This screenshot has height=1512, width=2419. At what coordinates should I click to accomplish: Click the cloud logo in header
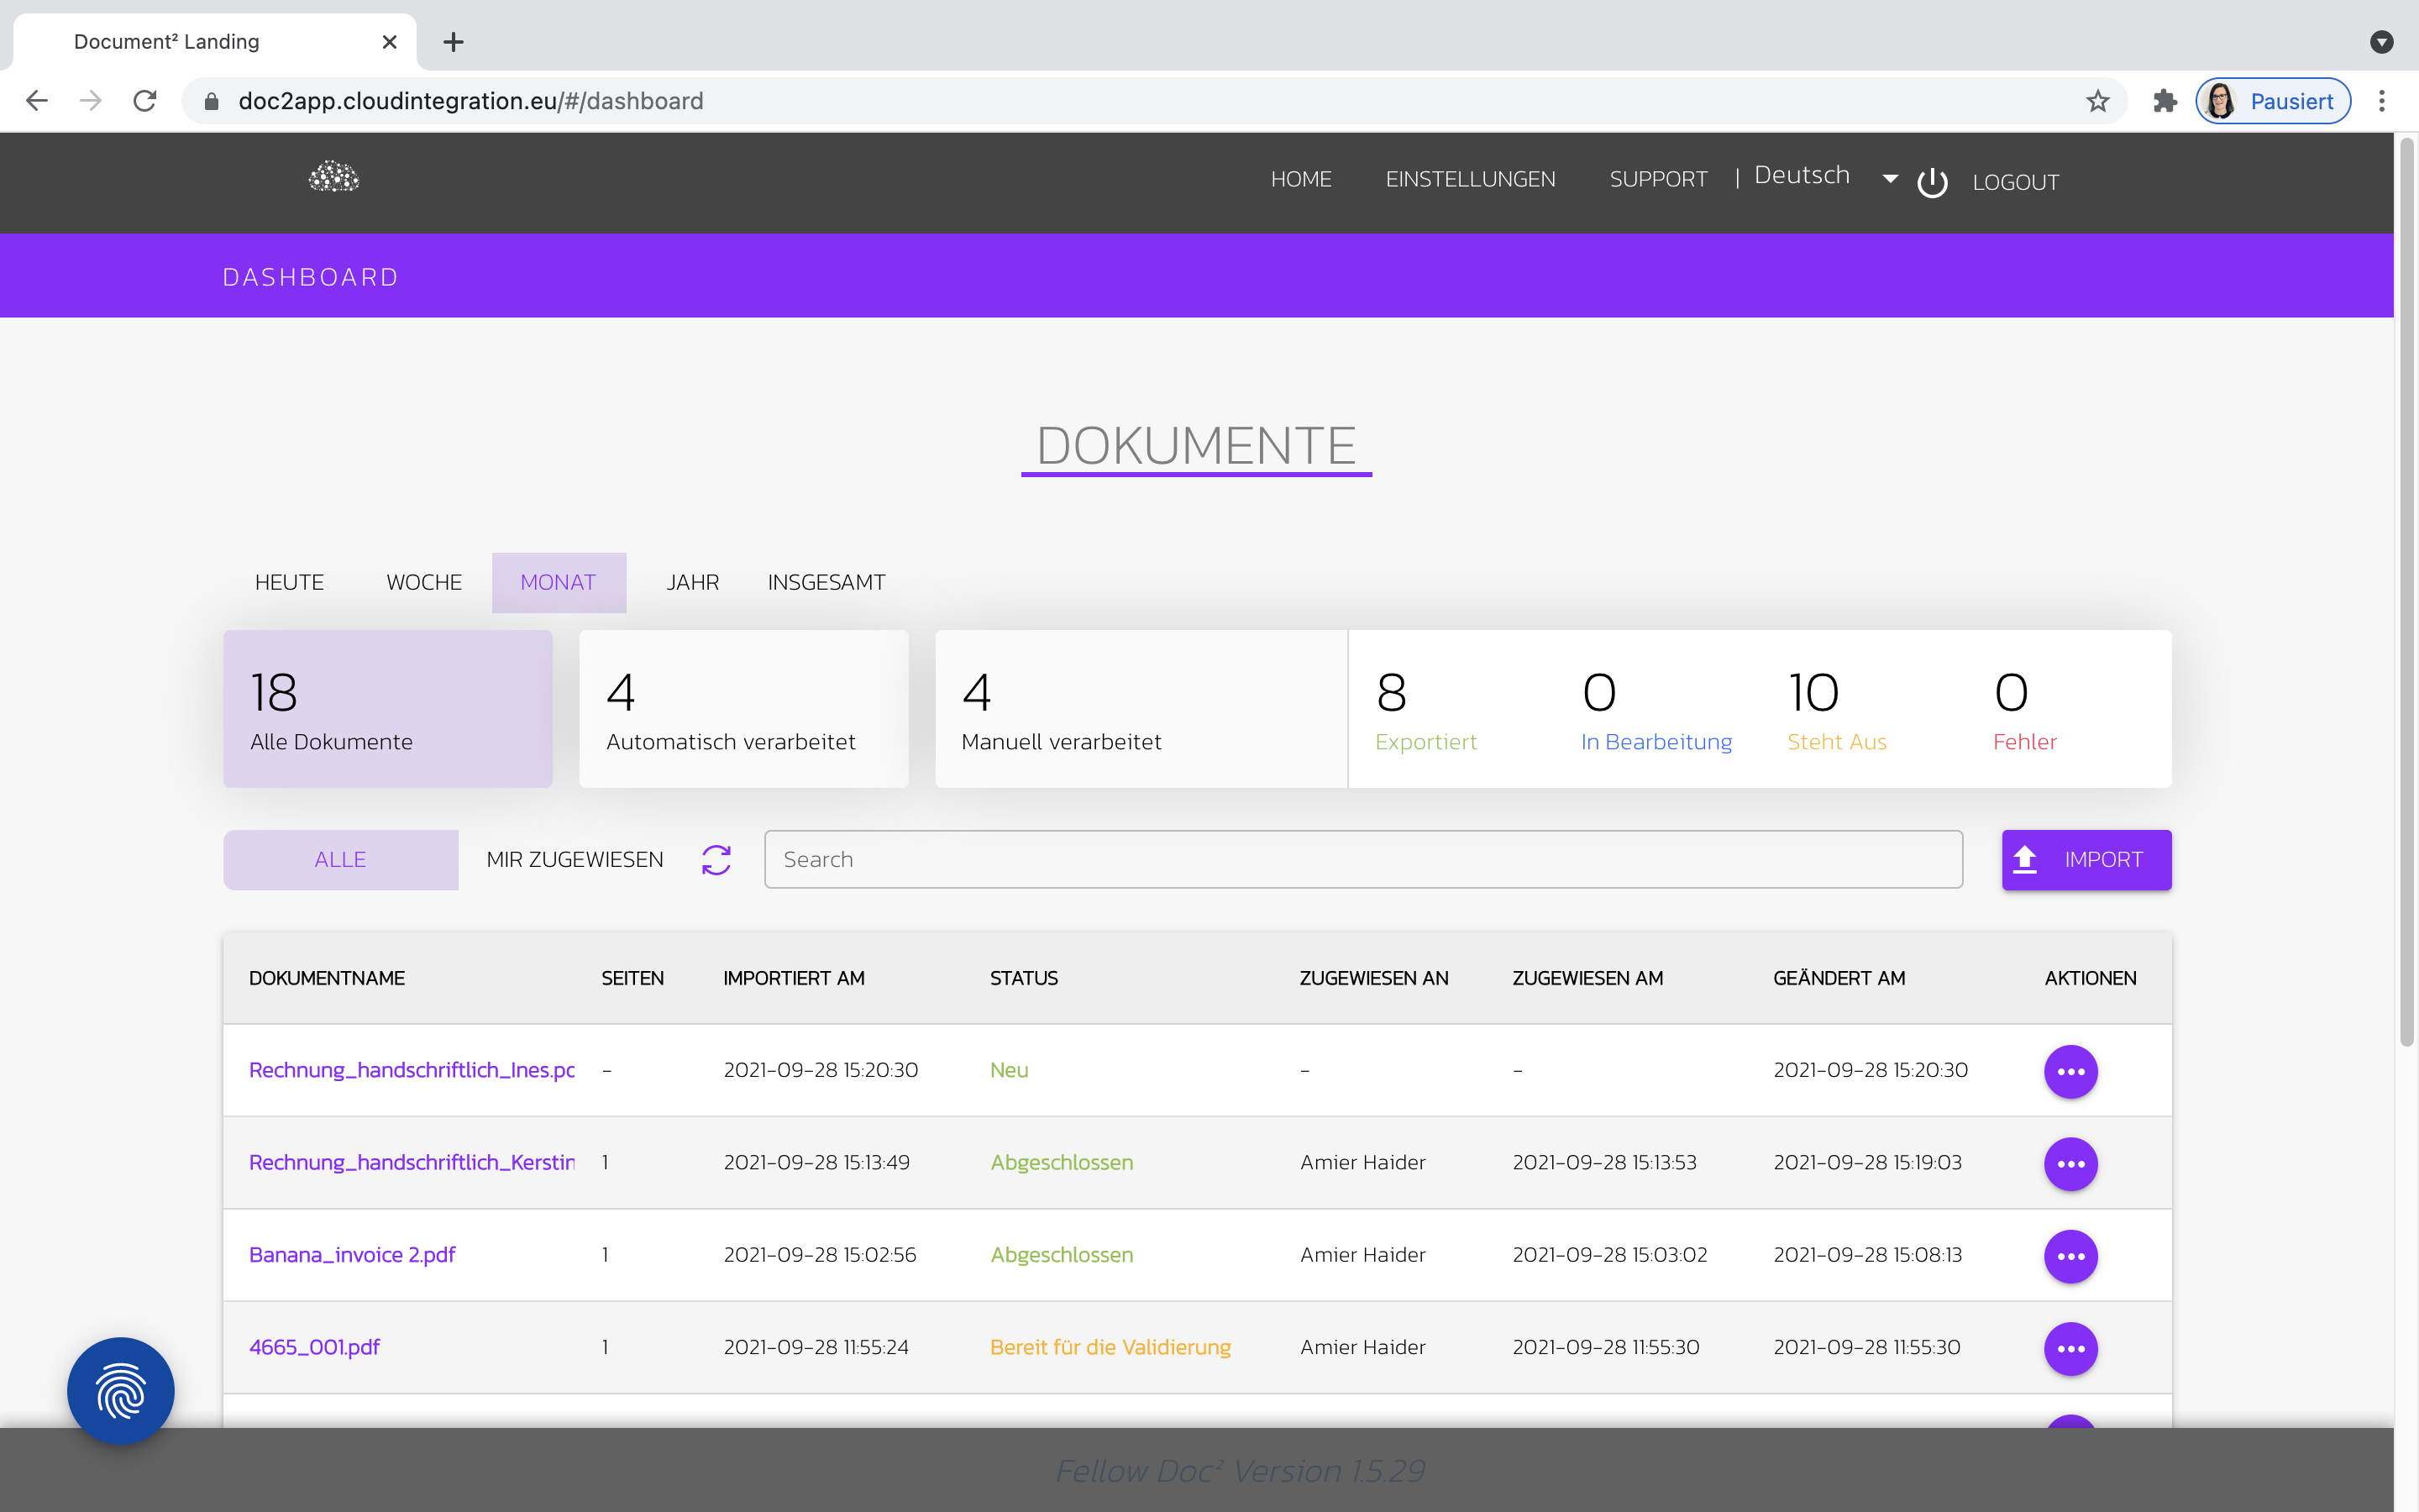tap(333, 178)
